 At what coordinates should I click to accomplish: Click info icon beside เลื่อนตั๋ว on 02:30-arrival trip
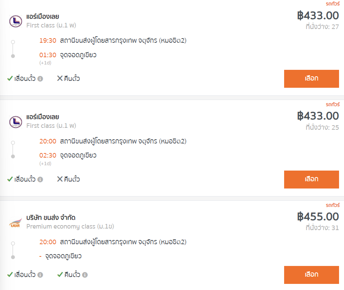(40, 179)
